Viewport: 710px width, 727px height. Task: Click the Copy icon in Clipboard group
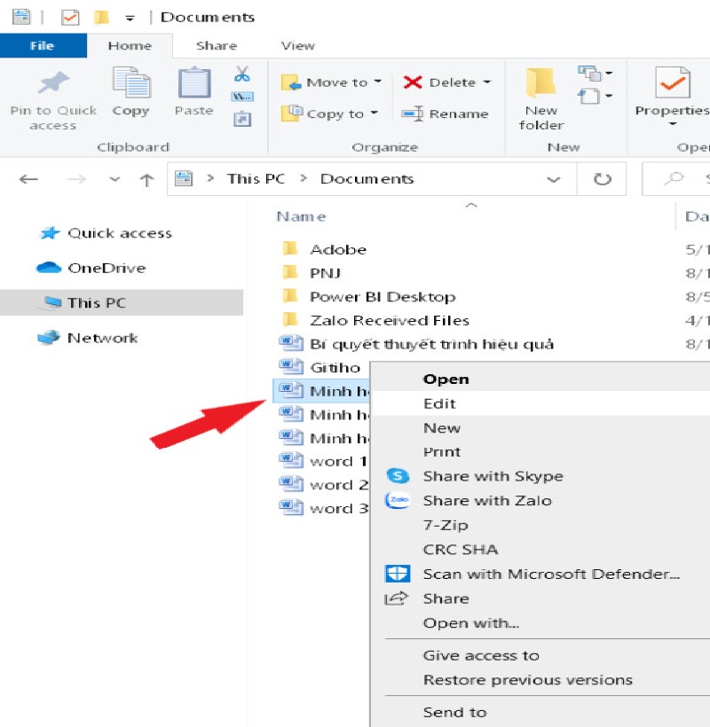(131, 82)
